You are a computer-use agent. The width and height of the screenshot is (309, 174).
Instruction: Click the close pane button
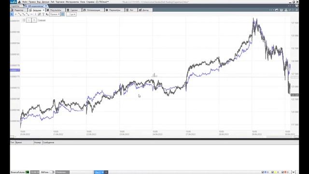pyautogui.click(x=34, y=20)
